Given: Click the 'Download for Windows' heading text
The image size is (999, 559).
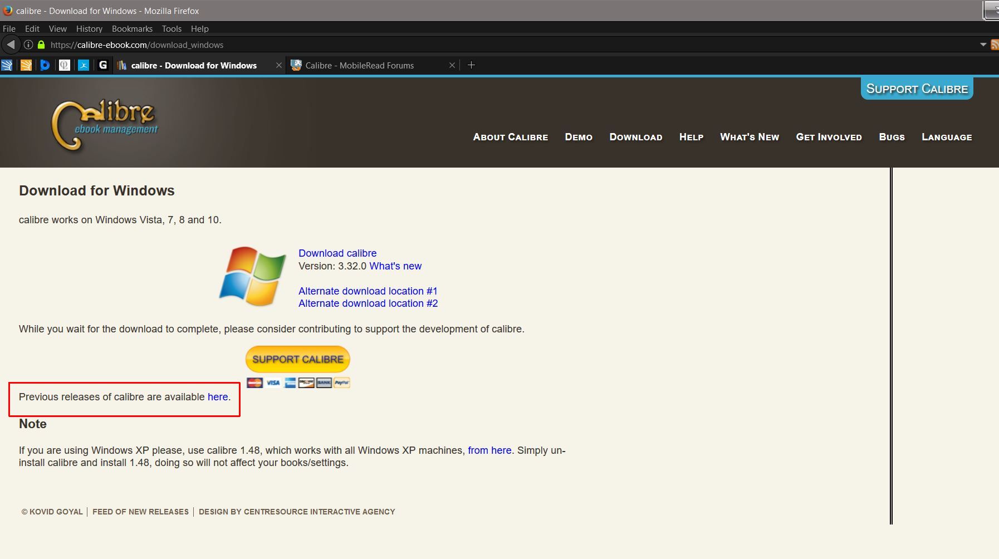Looking at the screenshot, I should click(97, 190).
